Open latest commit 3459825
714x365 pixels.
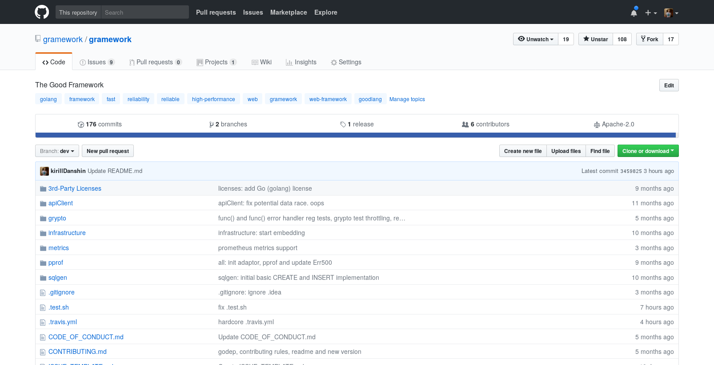pyautogui.click(x=631, y=171)
